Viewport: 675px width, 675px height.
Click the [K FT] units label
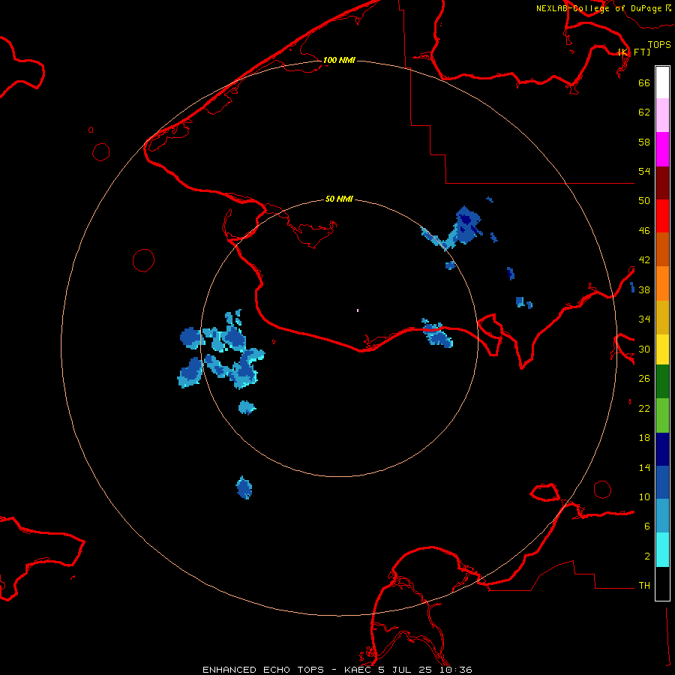(x=634, y=52)
